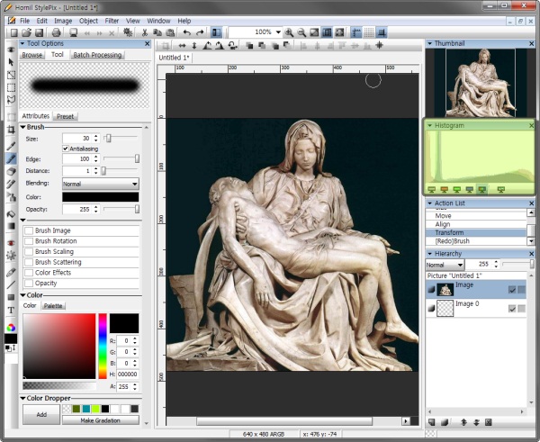Click the black brush Color swatch

pyautogui.click(x=99, y=196)
